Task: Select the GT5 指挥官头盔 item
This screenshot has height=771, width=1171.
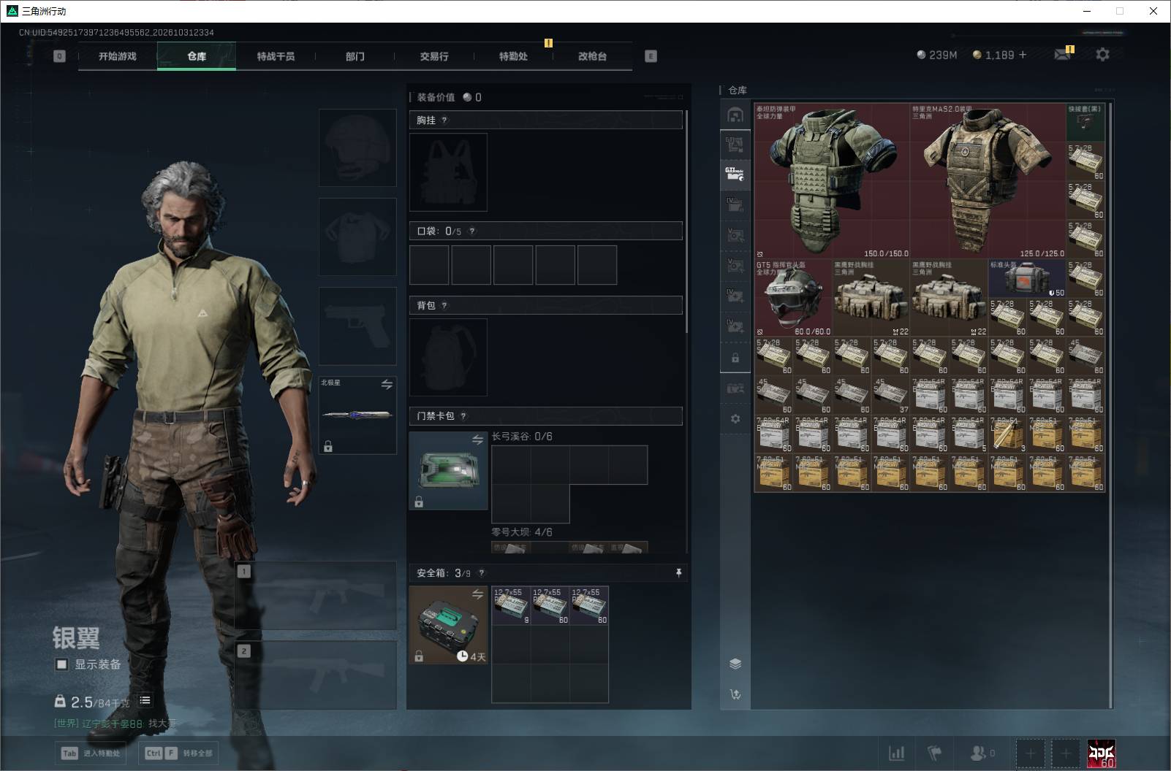Action: point(793,298)
